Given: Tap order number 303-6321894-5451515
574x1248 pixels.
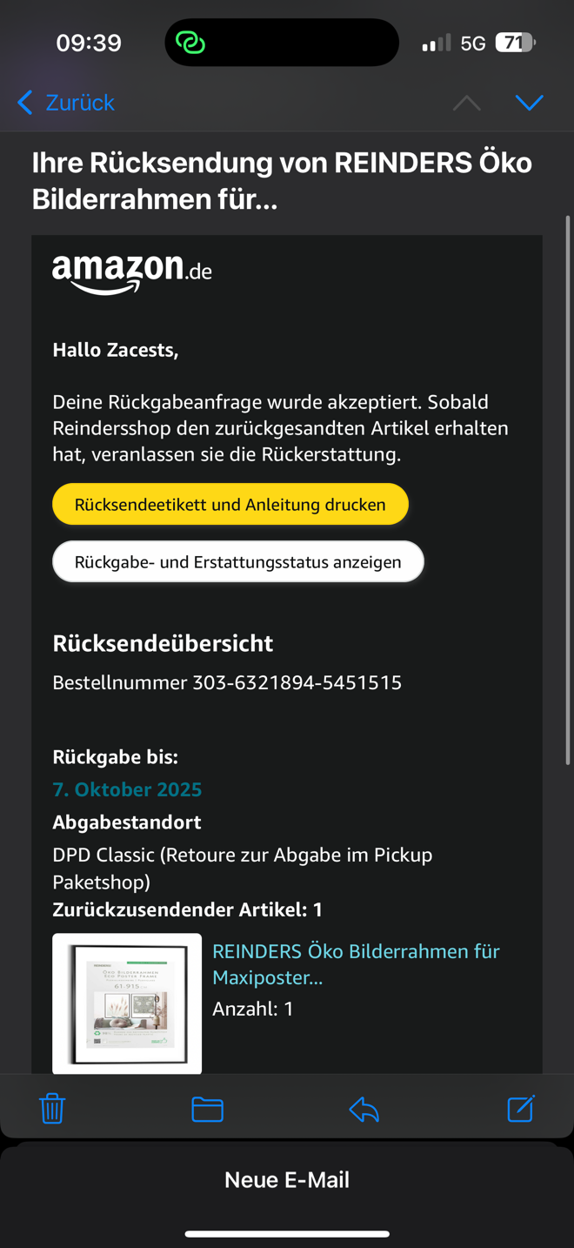Looking at the screenshot, I should tap(297, 682).
